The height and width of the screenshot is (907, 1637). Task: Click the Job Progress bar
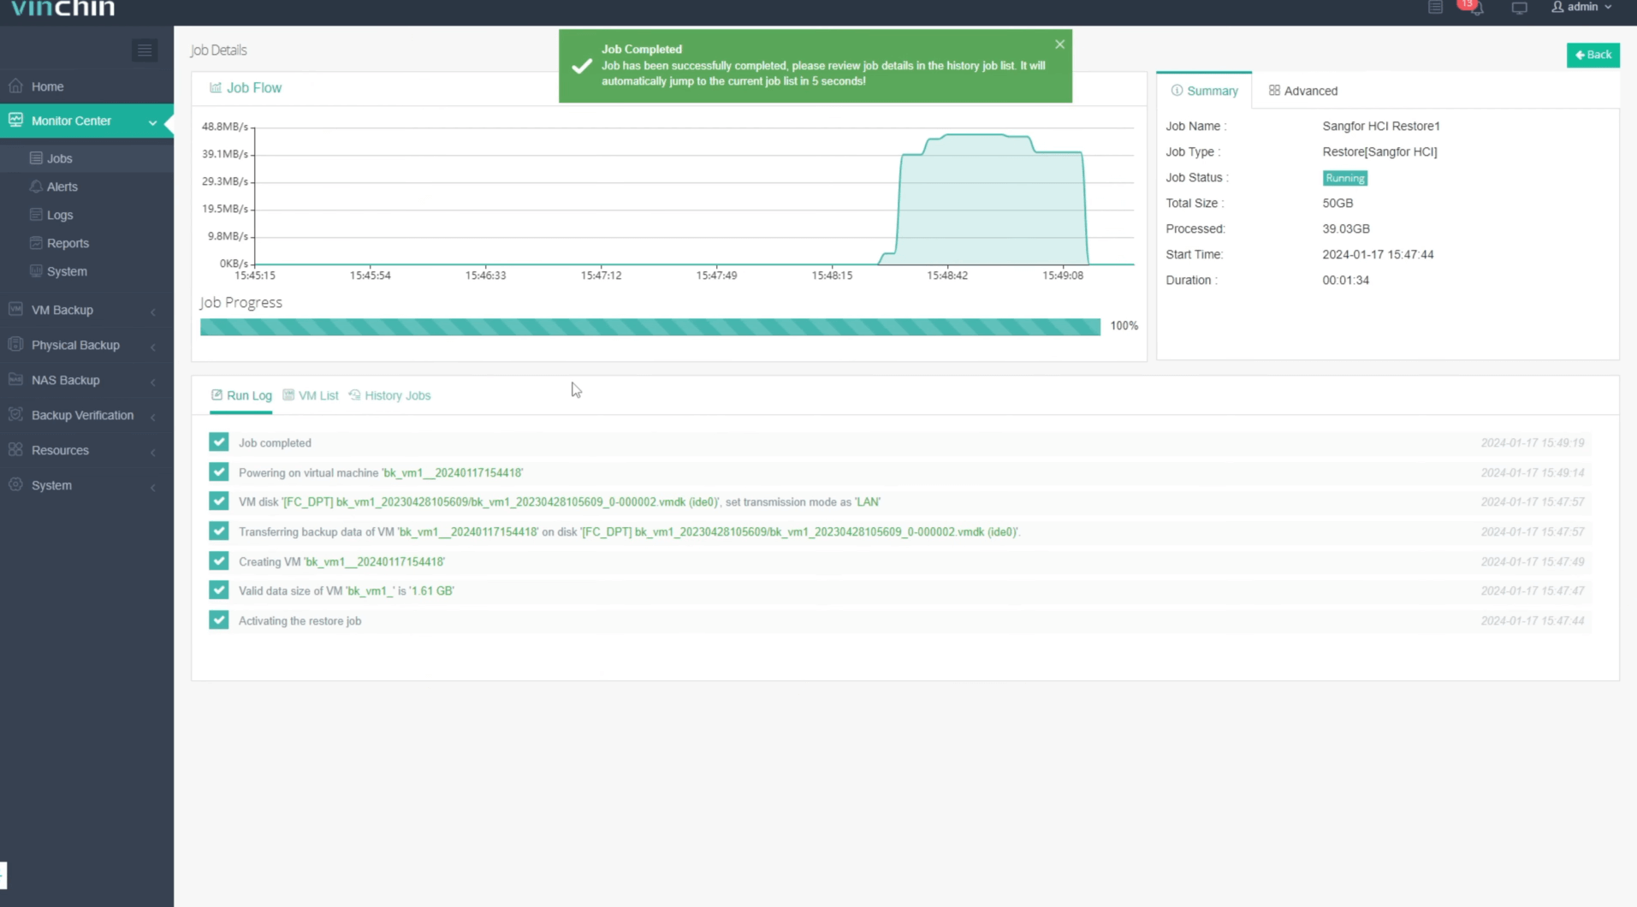650,327
